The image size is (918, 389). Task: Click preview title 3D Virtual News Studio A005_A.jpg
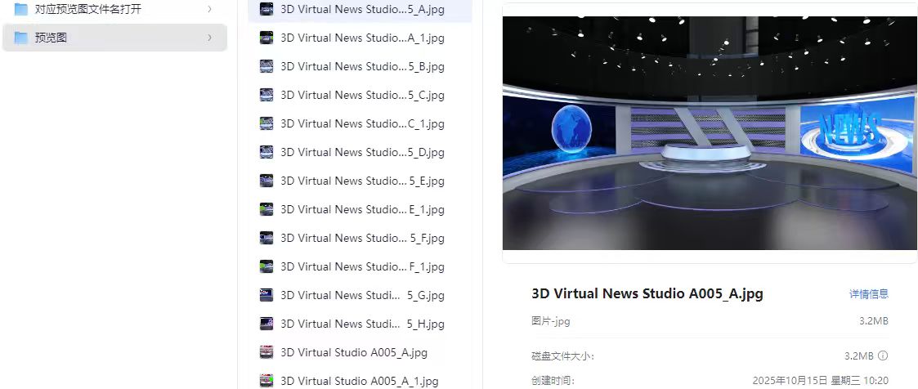[647, 293]
